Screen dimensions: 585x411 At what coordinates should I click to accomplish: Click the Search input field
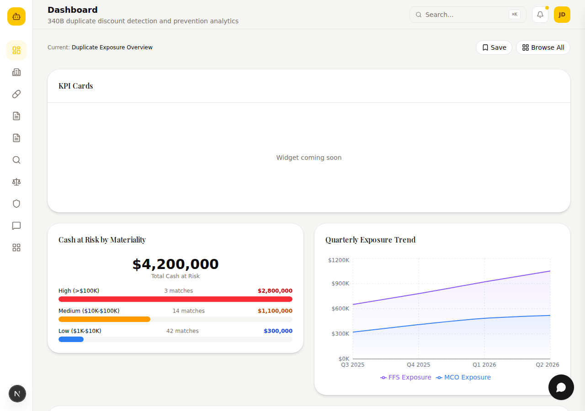coord(468,15)
